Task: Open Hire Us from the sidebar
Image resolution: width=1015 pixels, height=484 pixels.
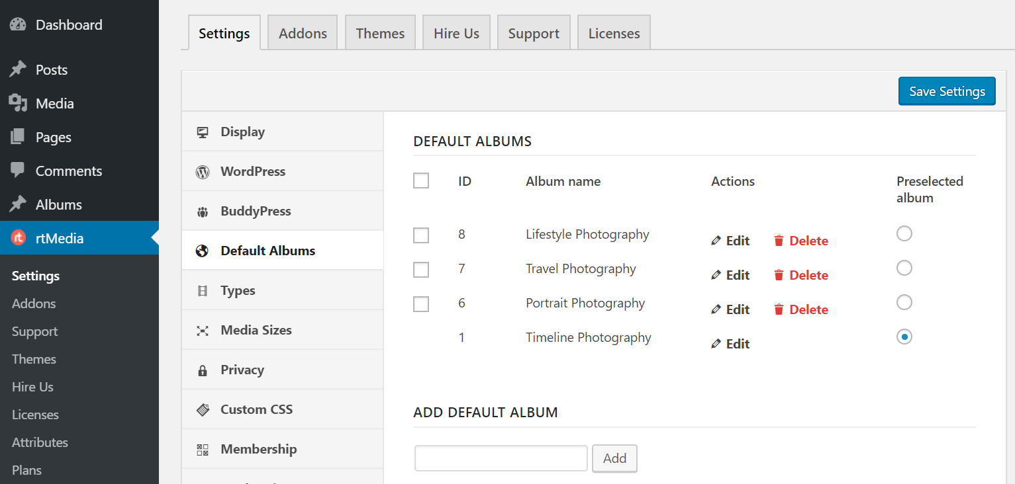Action: pyautogui.click(x=32, y=387)
